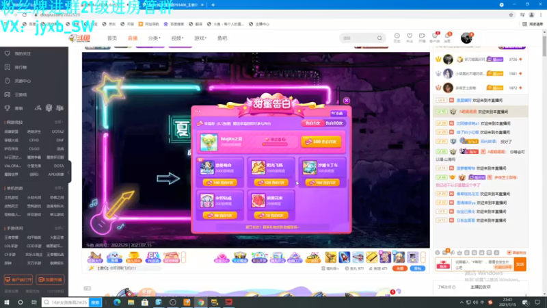
Task: Open Microsoft Edge from taskbar
Action: point(116,303)
